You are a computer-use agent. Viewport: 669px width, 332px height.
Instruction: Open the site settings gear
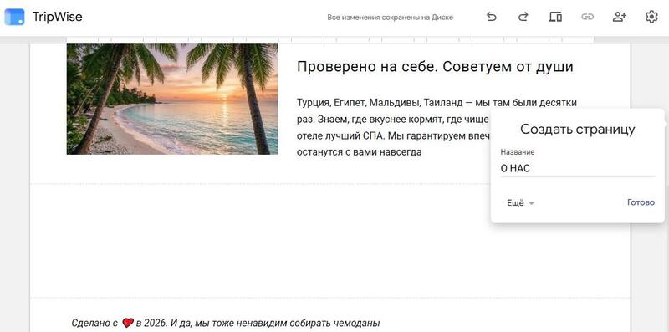(651, 17)
